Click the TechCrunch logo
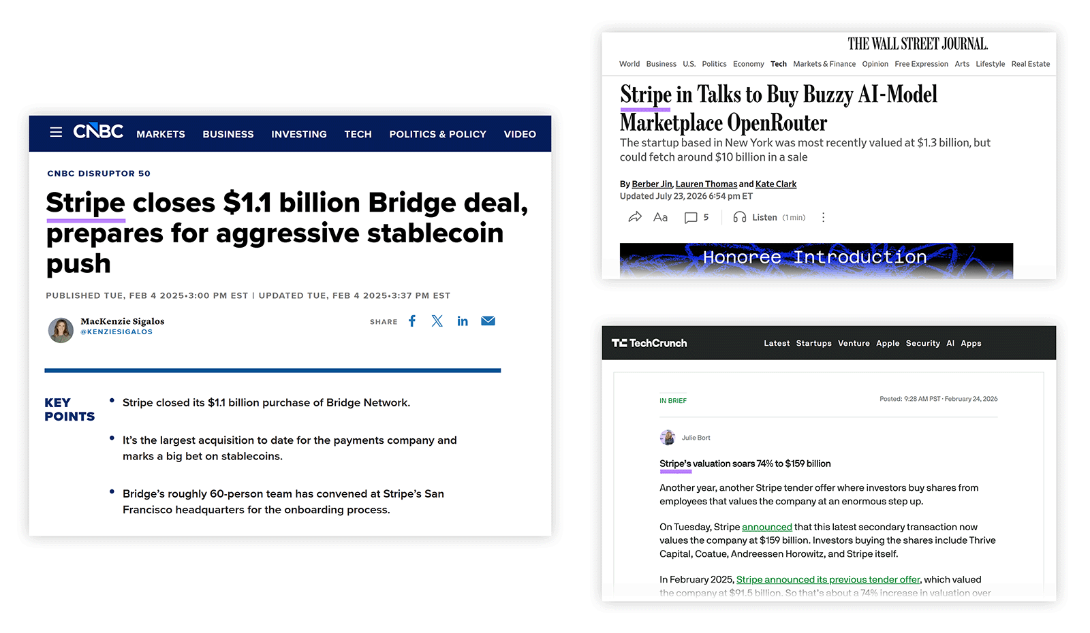 [649, 343]
